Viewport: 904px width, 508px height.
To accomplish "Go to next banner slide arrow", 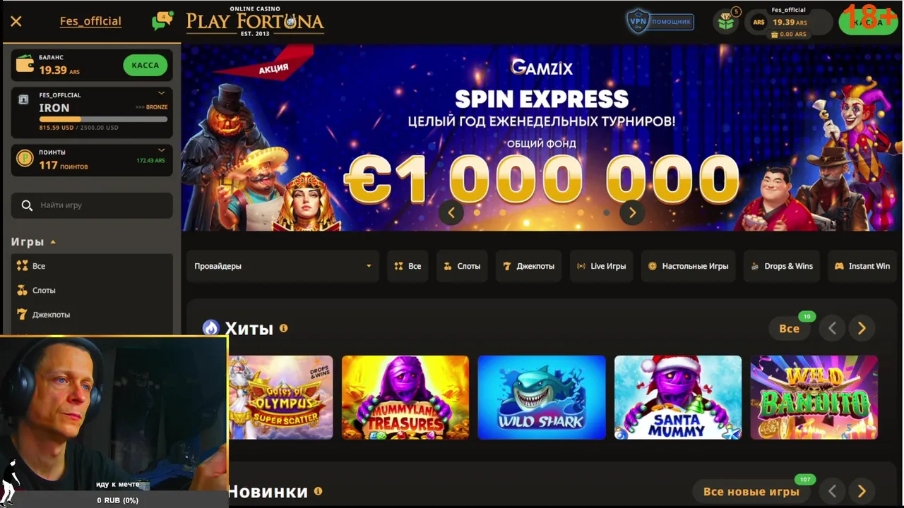I will click(632, 212).
